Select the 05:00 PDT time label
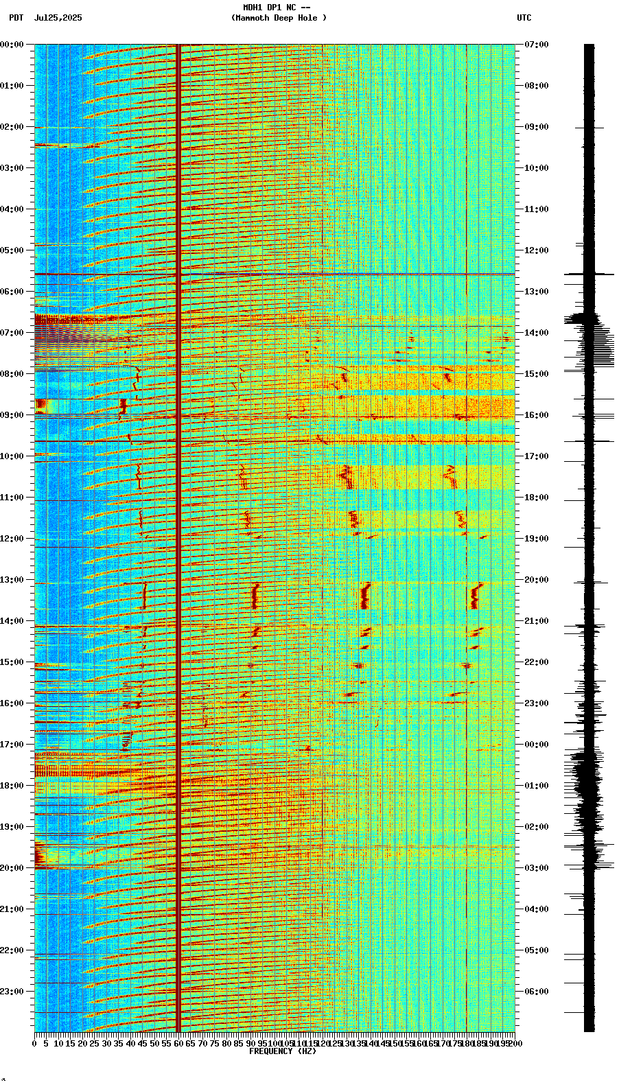The width and height of the screenshot is (619, 1087). click(12, 250)
